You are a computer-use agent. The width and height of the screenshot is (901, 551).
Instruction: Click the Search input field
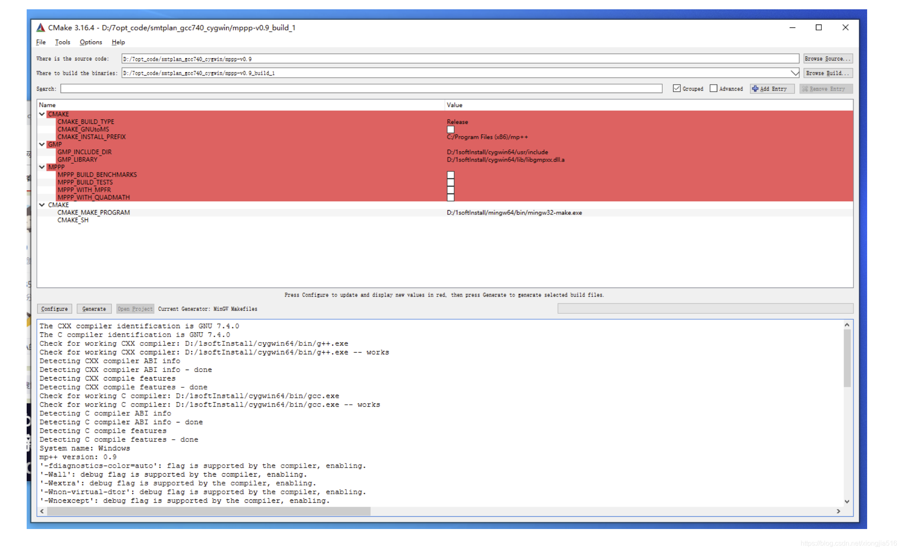(x=361, y=89)
